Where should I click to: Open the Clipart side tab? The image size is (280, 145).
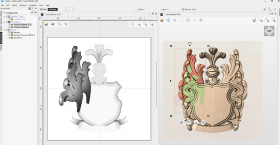tap(1, 47)
